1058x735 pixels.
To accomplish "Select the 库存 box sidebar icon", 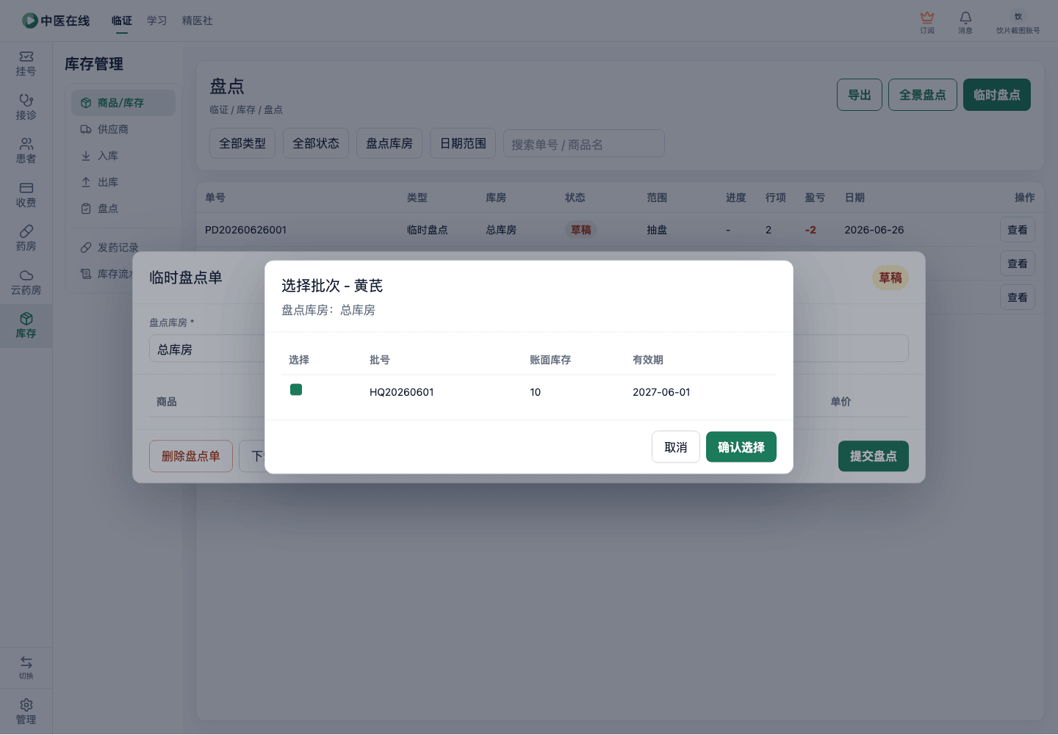I will (26, 319).
